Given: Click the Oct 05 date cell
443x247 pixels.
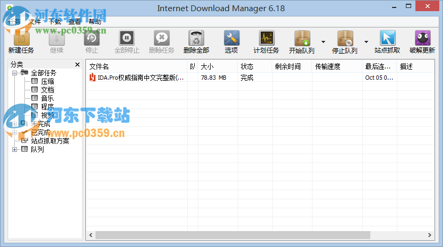Looking at the screenshot, I should pyautogui.click(x=379, y=78).
